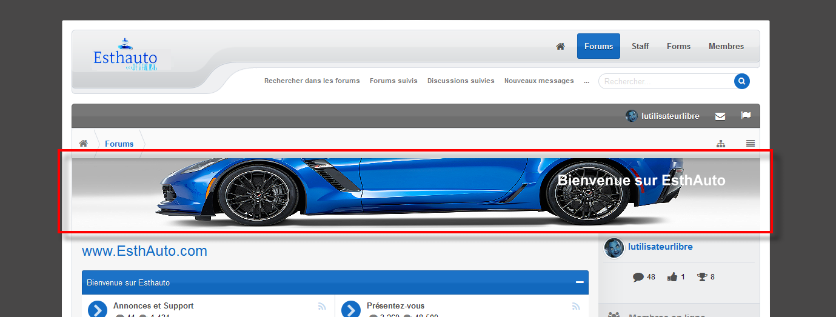This screenshot has width=836, height=317.
Task: Open Présentez-vous forum
Action: click(x=396, y=306)
